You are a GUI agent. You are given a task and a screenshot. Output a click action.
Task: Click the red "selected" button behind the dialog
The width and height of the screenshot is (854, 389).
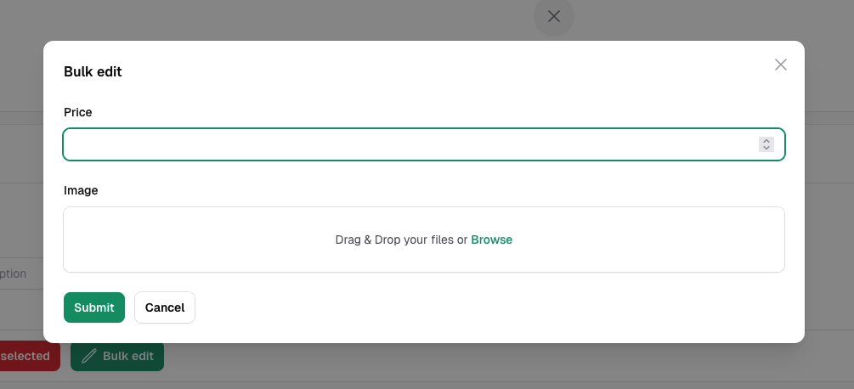[x=25, y=356]
